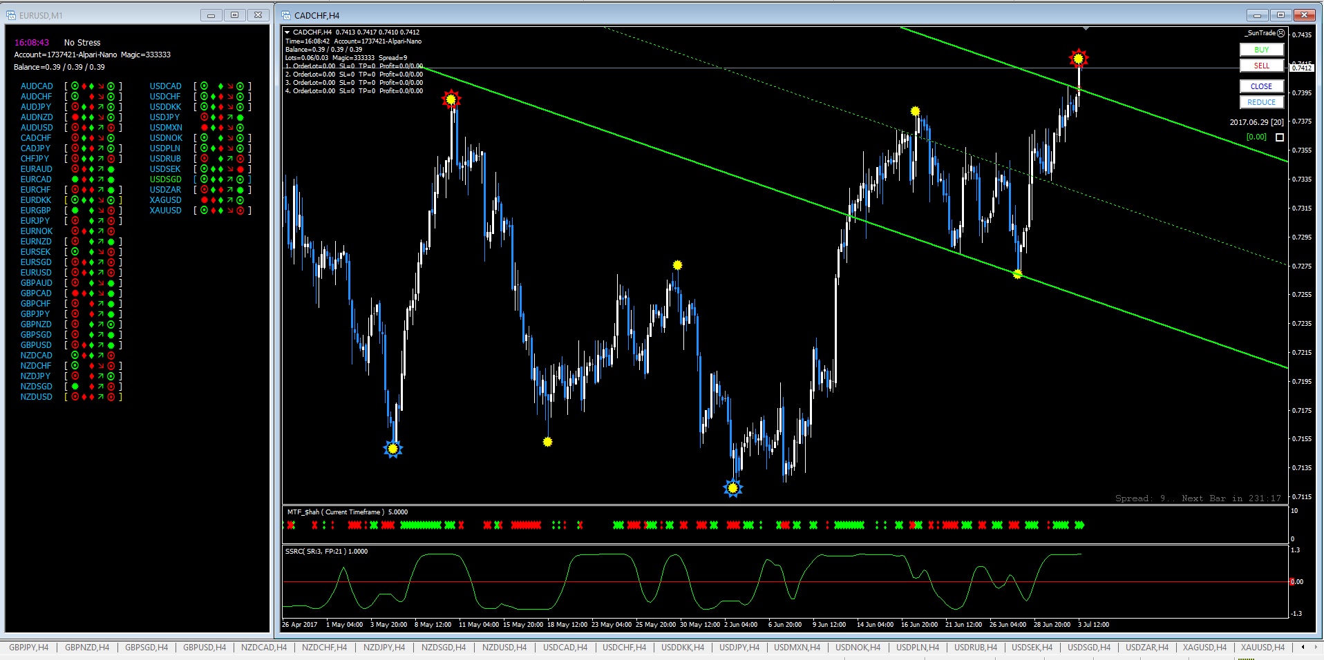Viewport: 1324px width, 660px height.
Task: Click green up-arrow icon in AUDJPY row
Action: coord(101,107)
